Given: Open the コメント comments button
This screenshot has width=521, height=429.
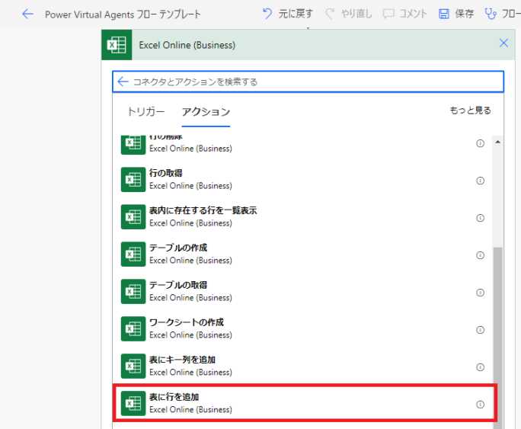Looking at the screenshot, I should pos(405,14).
